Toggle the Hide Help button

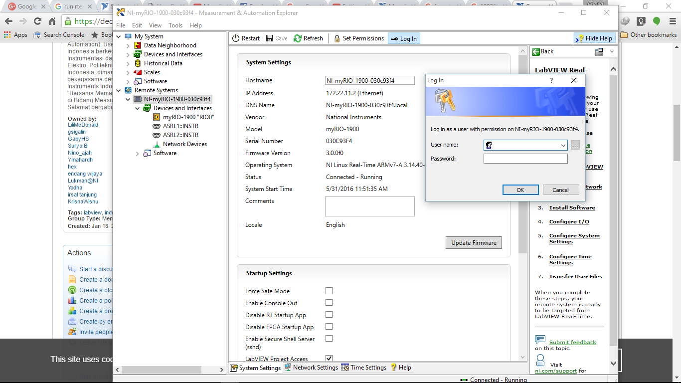point(594,38)
